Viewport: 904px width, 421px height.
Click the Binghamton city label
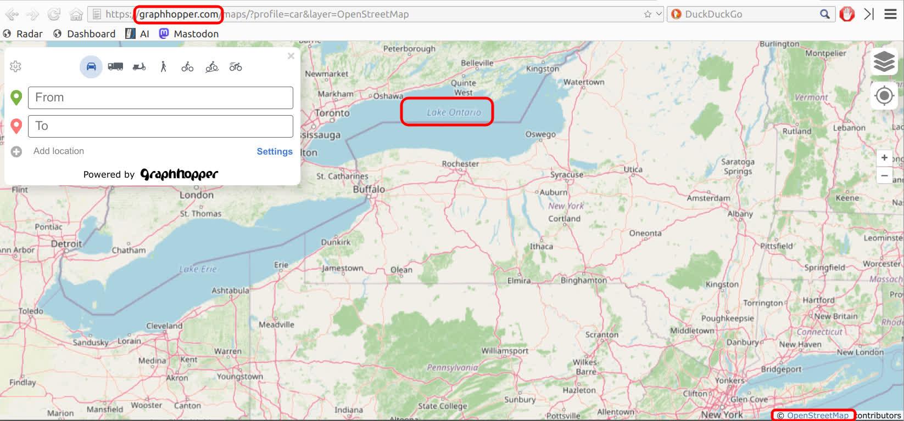click(x=584, y=280)
